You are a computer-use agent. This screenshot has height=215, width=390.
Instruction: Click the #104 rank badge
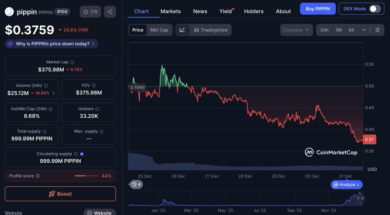(x=62, y=12)
